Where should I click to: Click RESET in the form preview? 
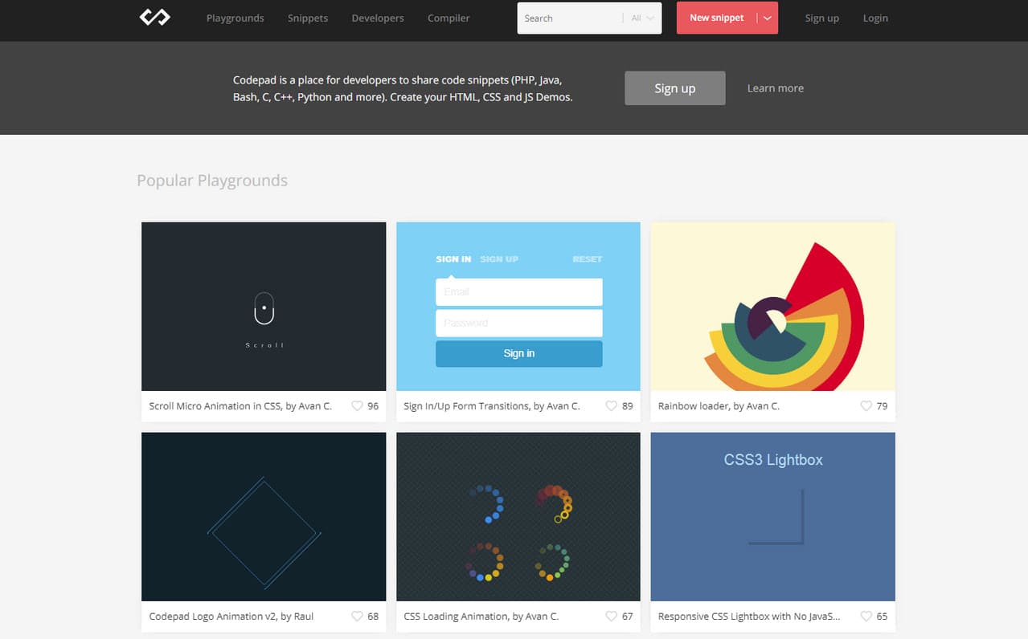pyautogui.click(x=588, y=259)
